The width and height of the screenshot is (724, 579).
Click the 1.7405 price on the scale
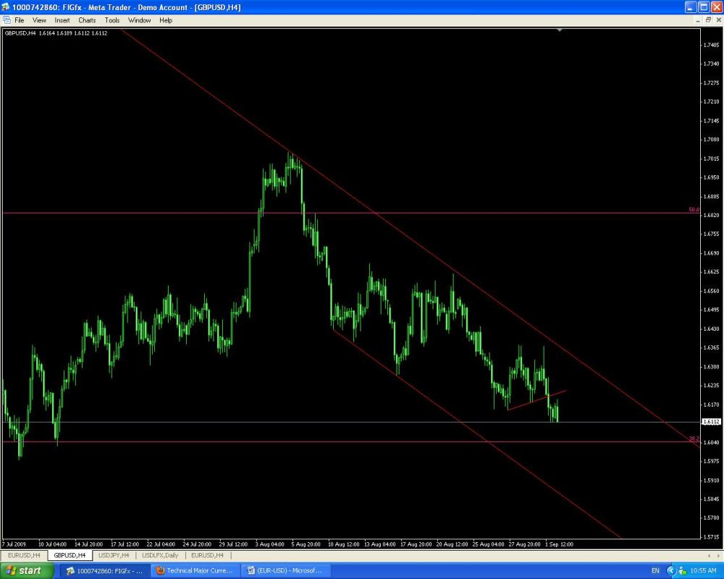(x=711, y=45)
